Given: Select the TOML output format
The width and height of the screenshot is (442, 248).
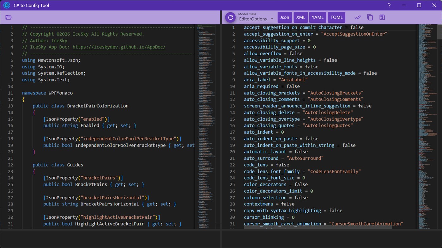Looking at the screenshot, I should pos(336,17).
